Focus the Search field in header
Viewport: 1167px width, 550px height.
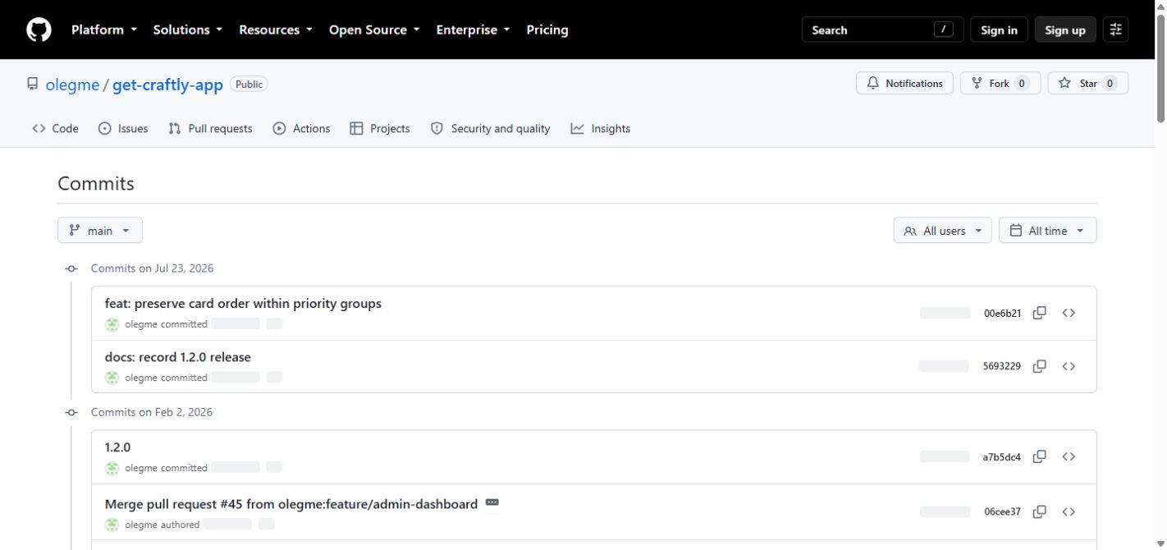pyautogui.click(x=882, y=30)
